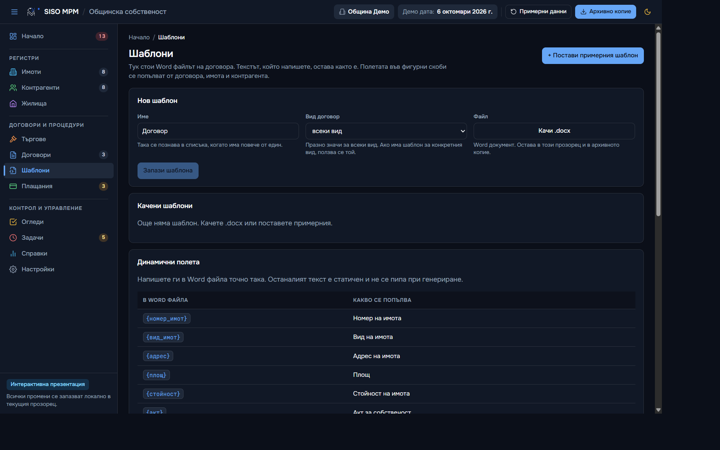Viewport: 720px width, 450px height.
Task: Click the Жилища house icon
Action: [x=13, y=103]
